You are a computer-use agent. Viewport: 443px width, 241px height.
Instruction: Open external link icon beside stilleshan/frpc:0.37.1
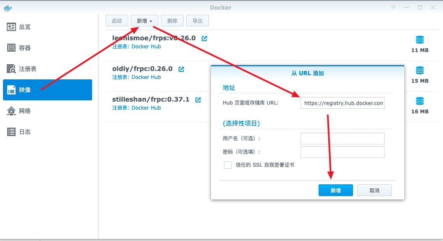click(x=198, y=100)
